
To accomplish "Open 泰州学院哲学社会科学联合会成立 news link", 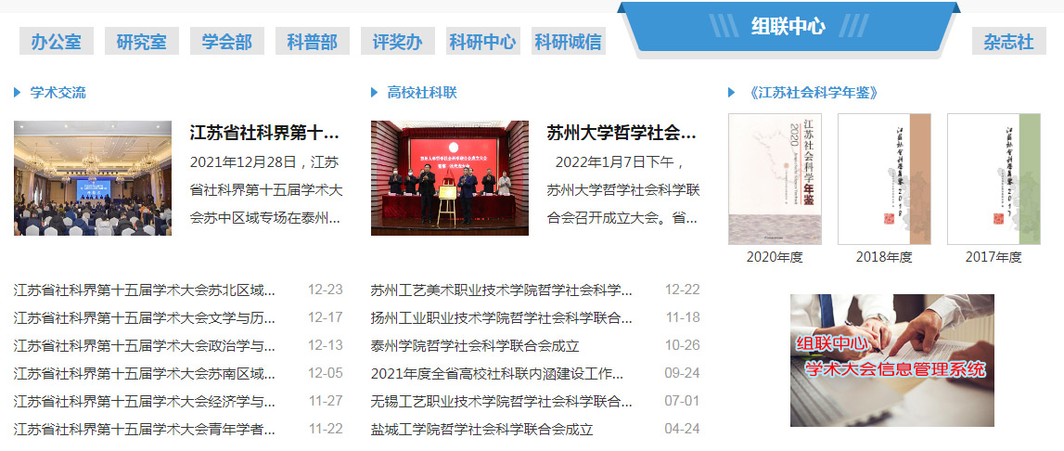I will 474,346.
